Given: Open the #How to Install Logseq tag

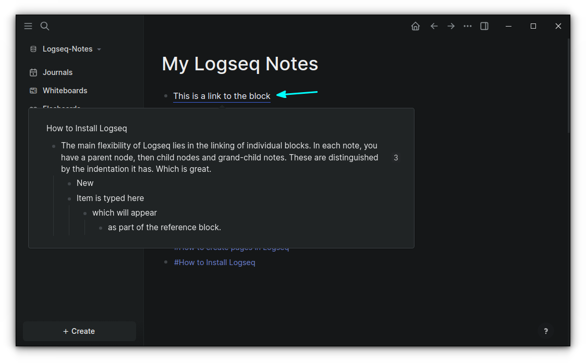Looking at the screenshot, I should pos(214,262).
